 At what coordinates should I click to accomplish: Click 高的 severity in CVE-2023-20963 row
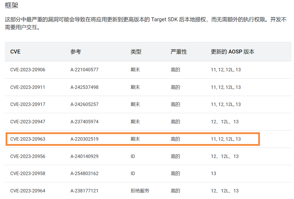point(175,139)
